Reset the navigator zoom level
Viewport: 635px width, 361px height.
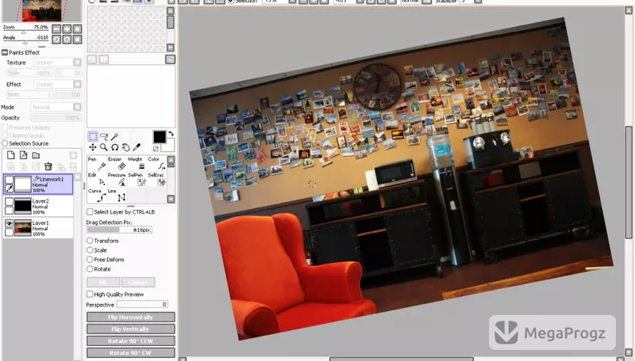coord(77,28)
